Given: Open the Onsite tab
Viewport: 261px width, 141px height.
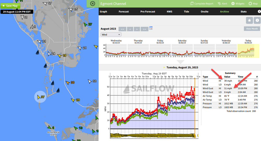Looking at the screenshot, I should [x=204, y=12].
